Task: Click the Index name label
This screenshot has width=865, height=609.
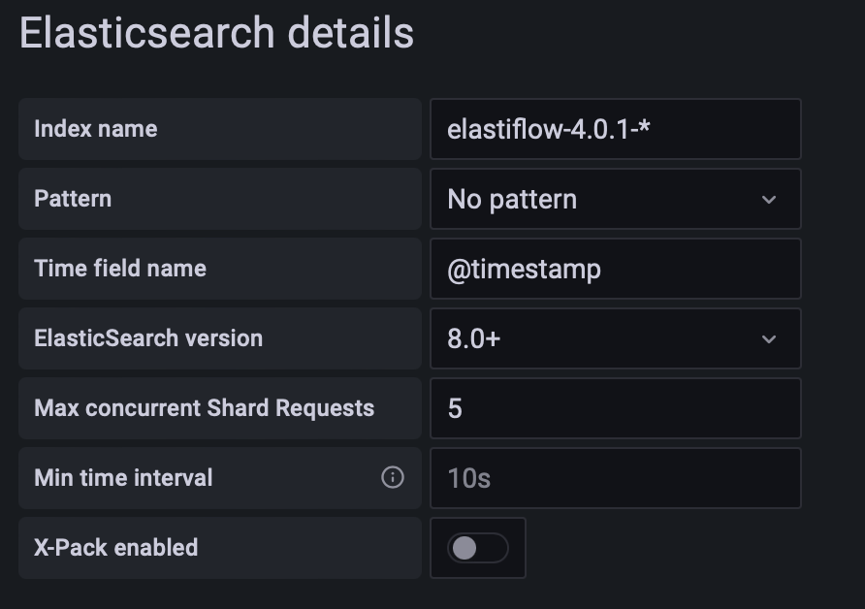Action: tap(94, 129)
